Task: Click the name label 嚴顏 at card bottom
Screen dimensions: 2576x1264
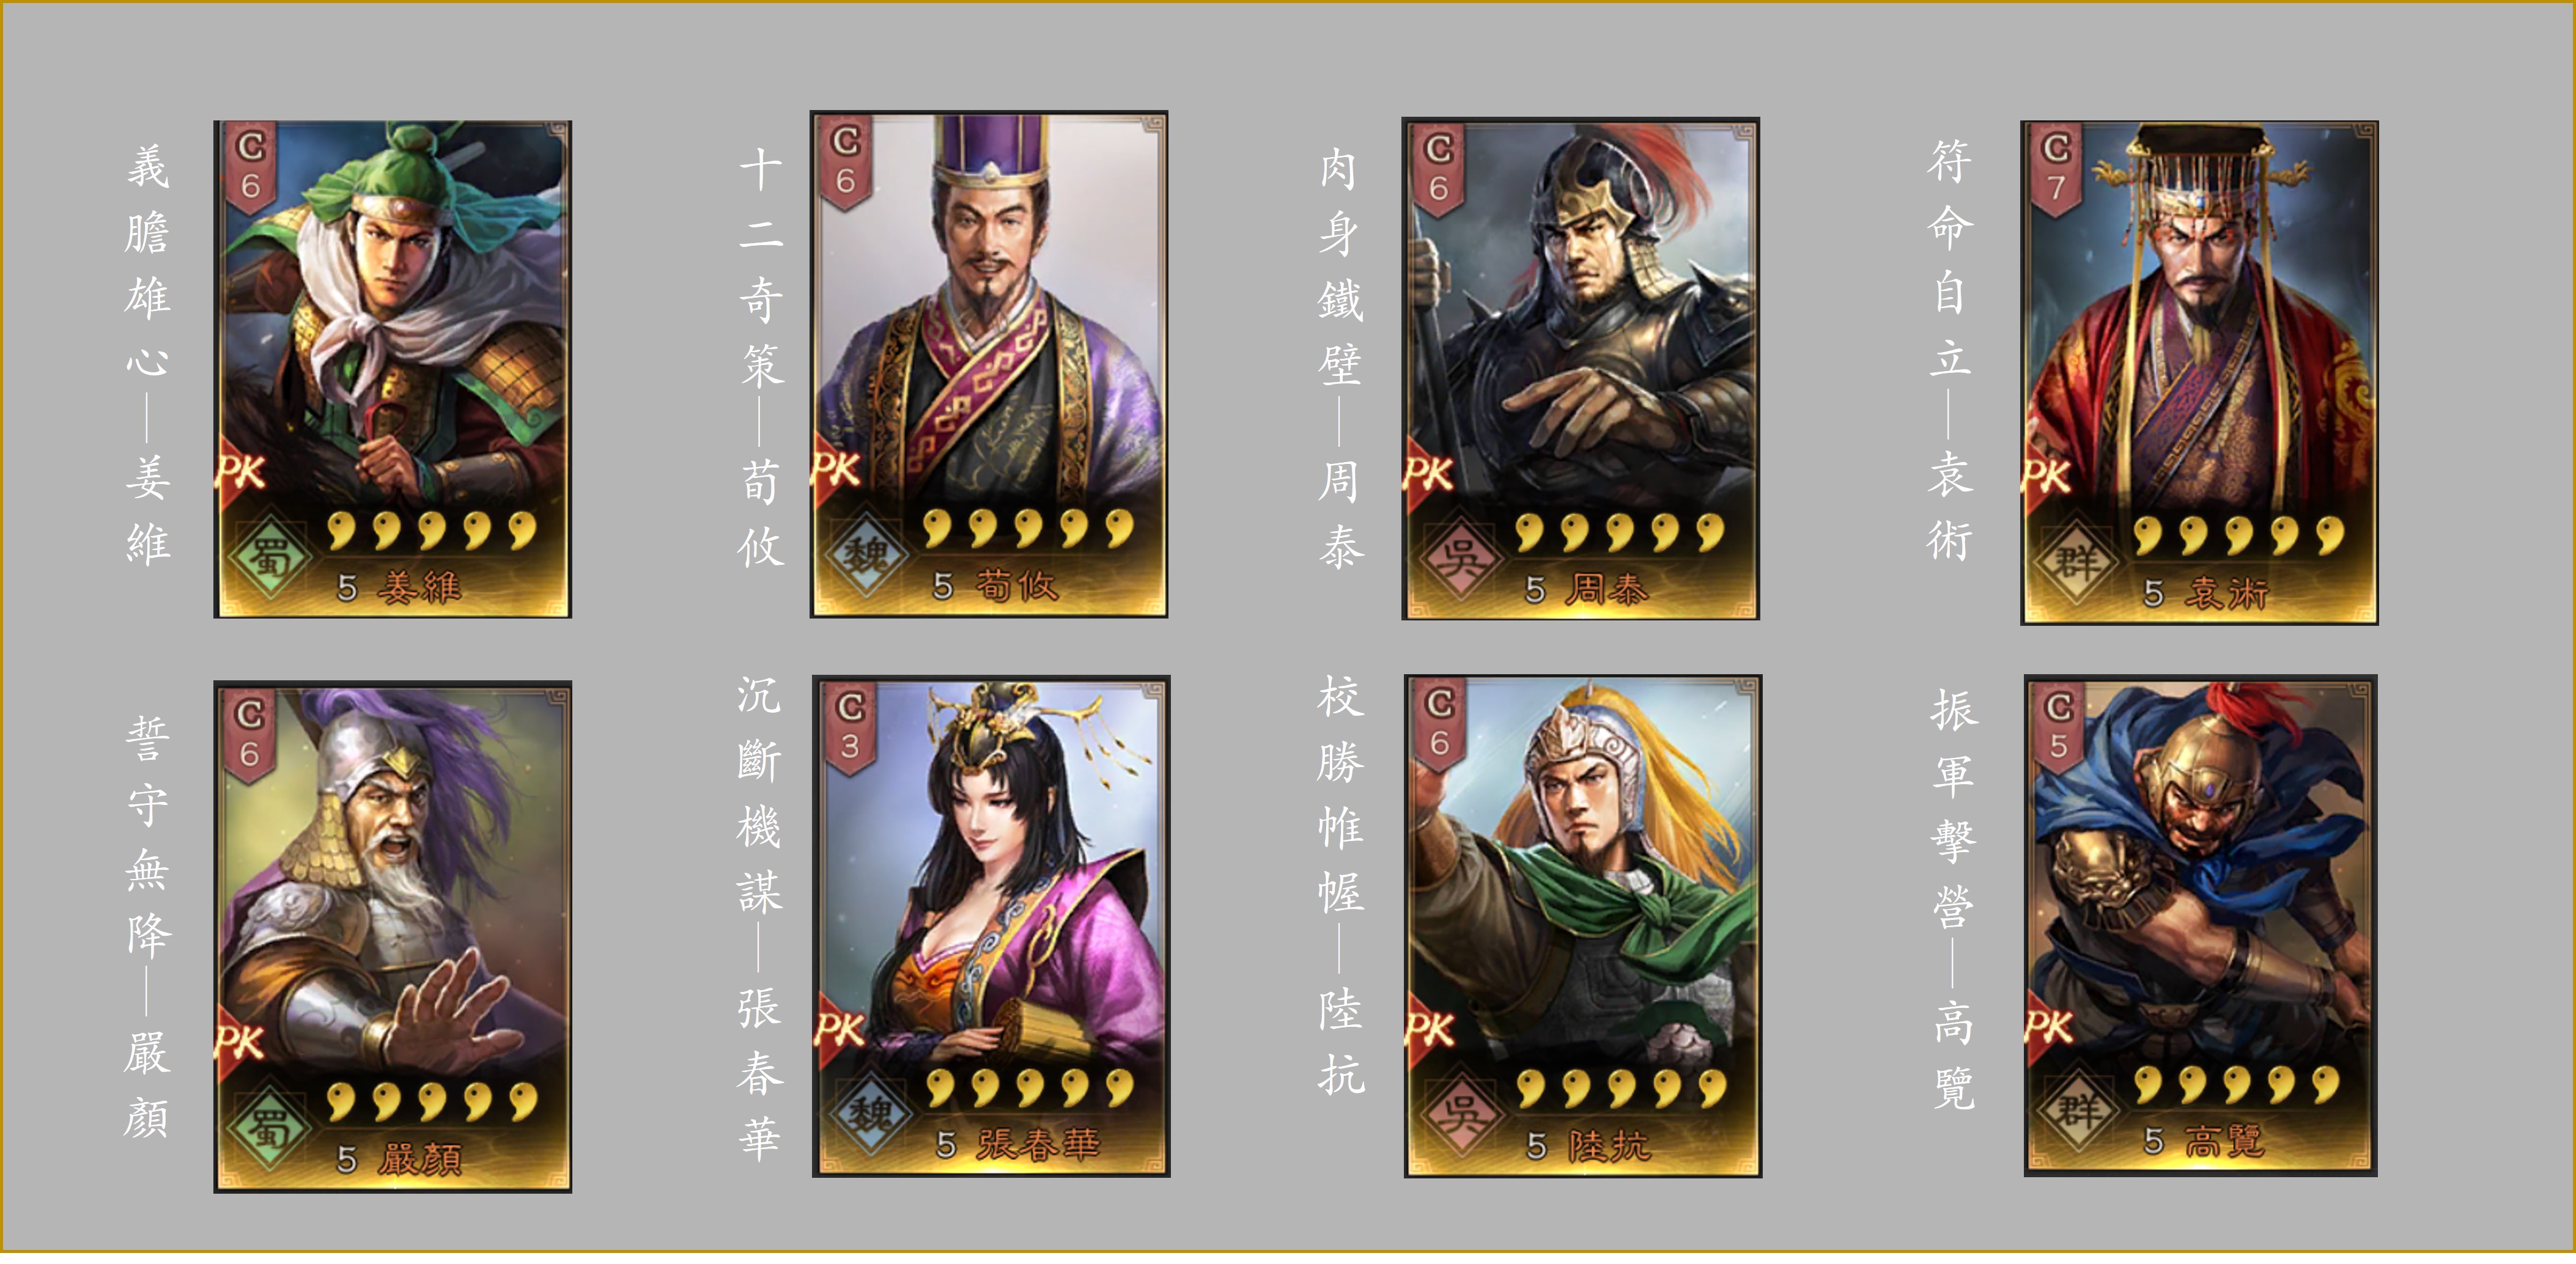Action: tap(420, 1158)
